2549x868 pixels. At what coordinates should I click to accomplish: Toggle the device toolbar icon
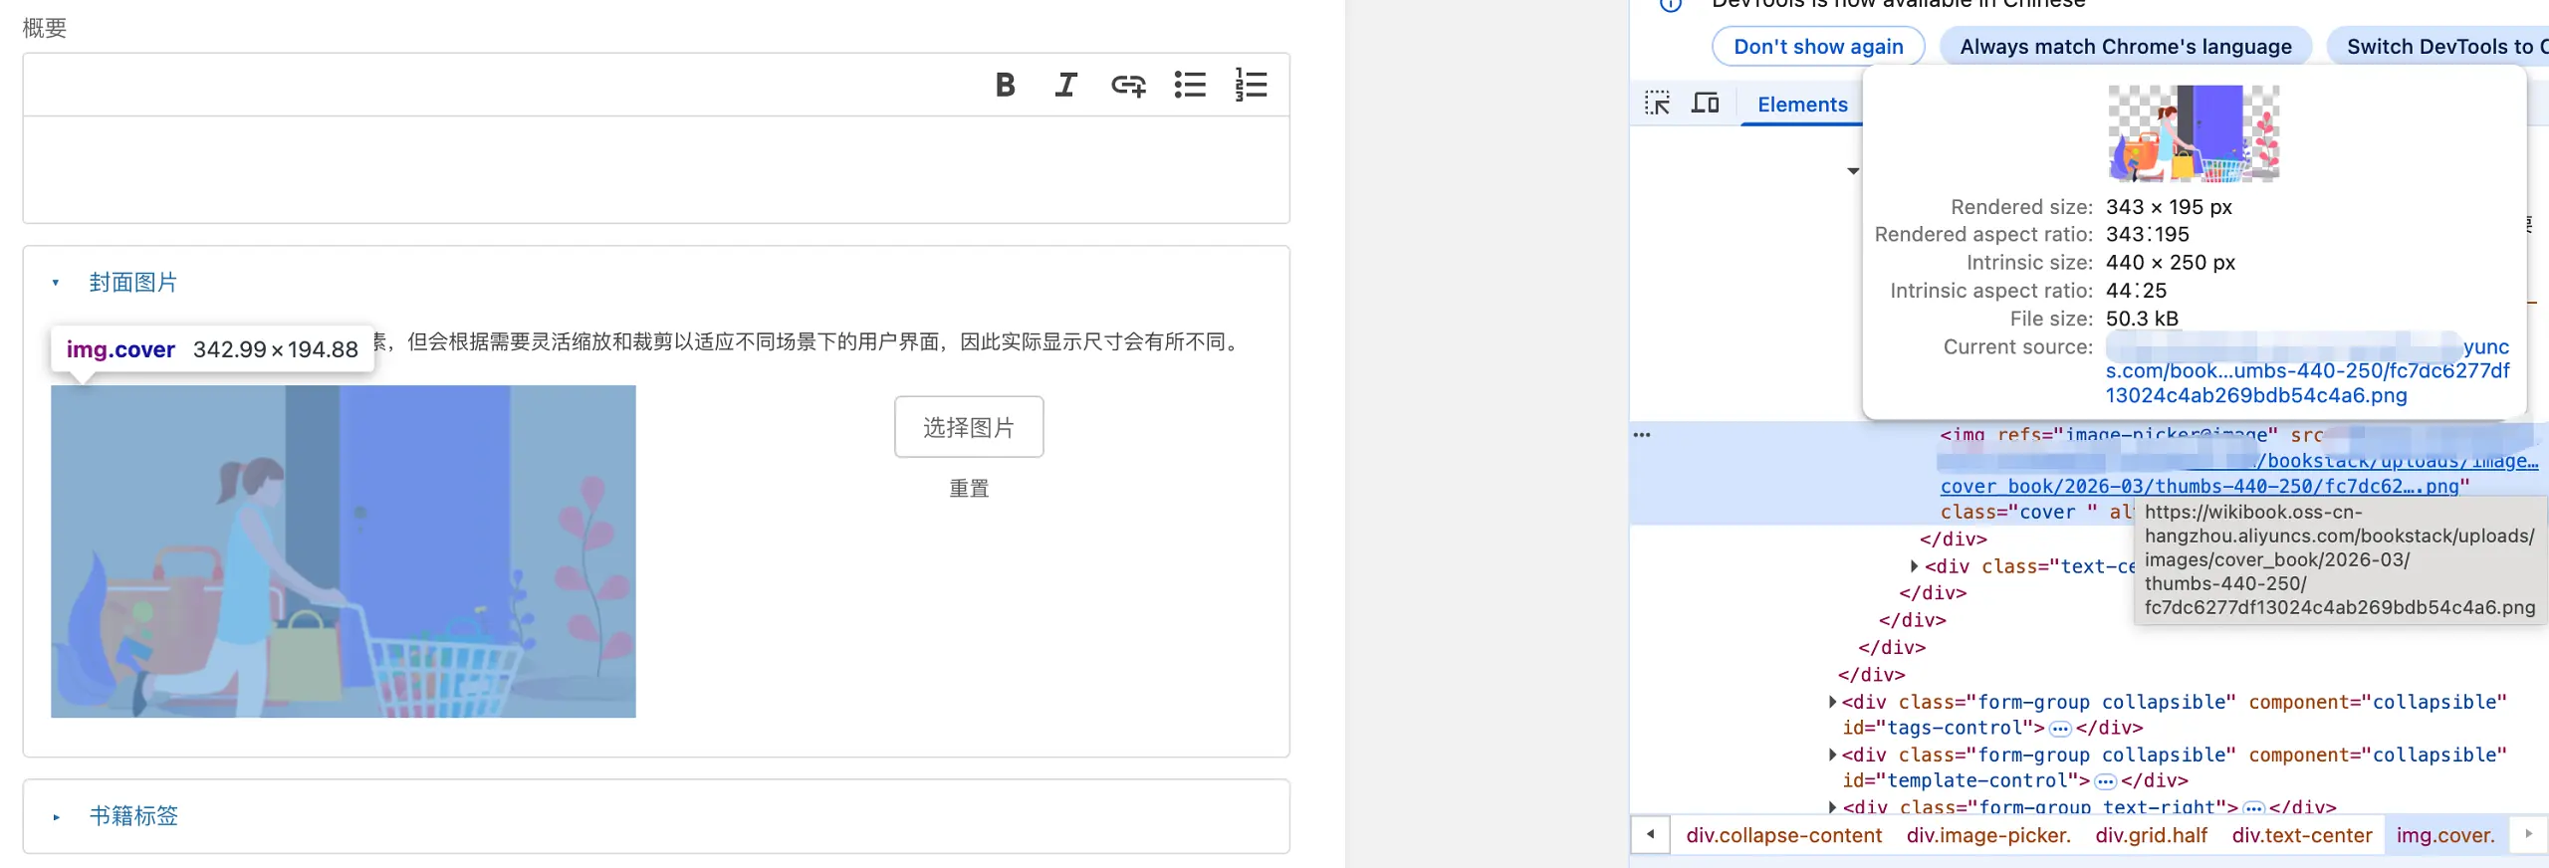coord(1705,104)
